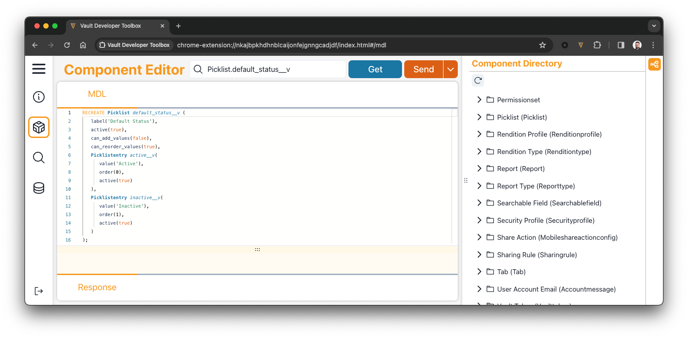Click the vertical panel splitter handle
The height and width of the screenshot is (338, 688).
pos(465,180)
